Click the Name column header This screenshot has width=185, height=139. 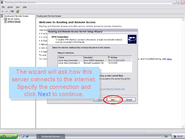pos(70,57)
